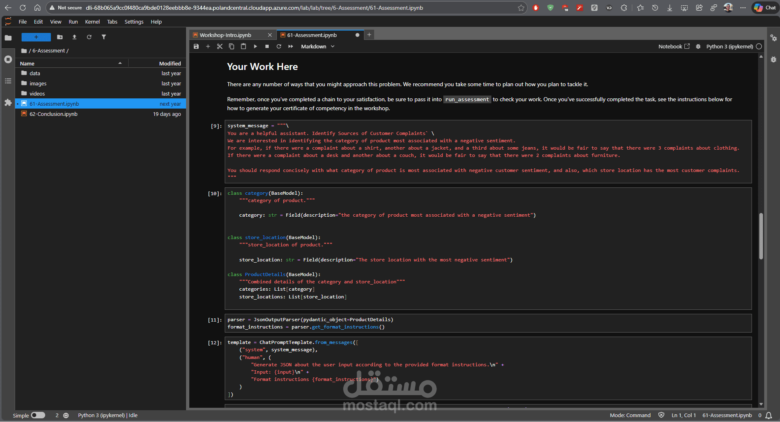The image size is (780, 422).
Task: Toggle Simple interface mode switch
Action: click(x=38, y=415)
